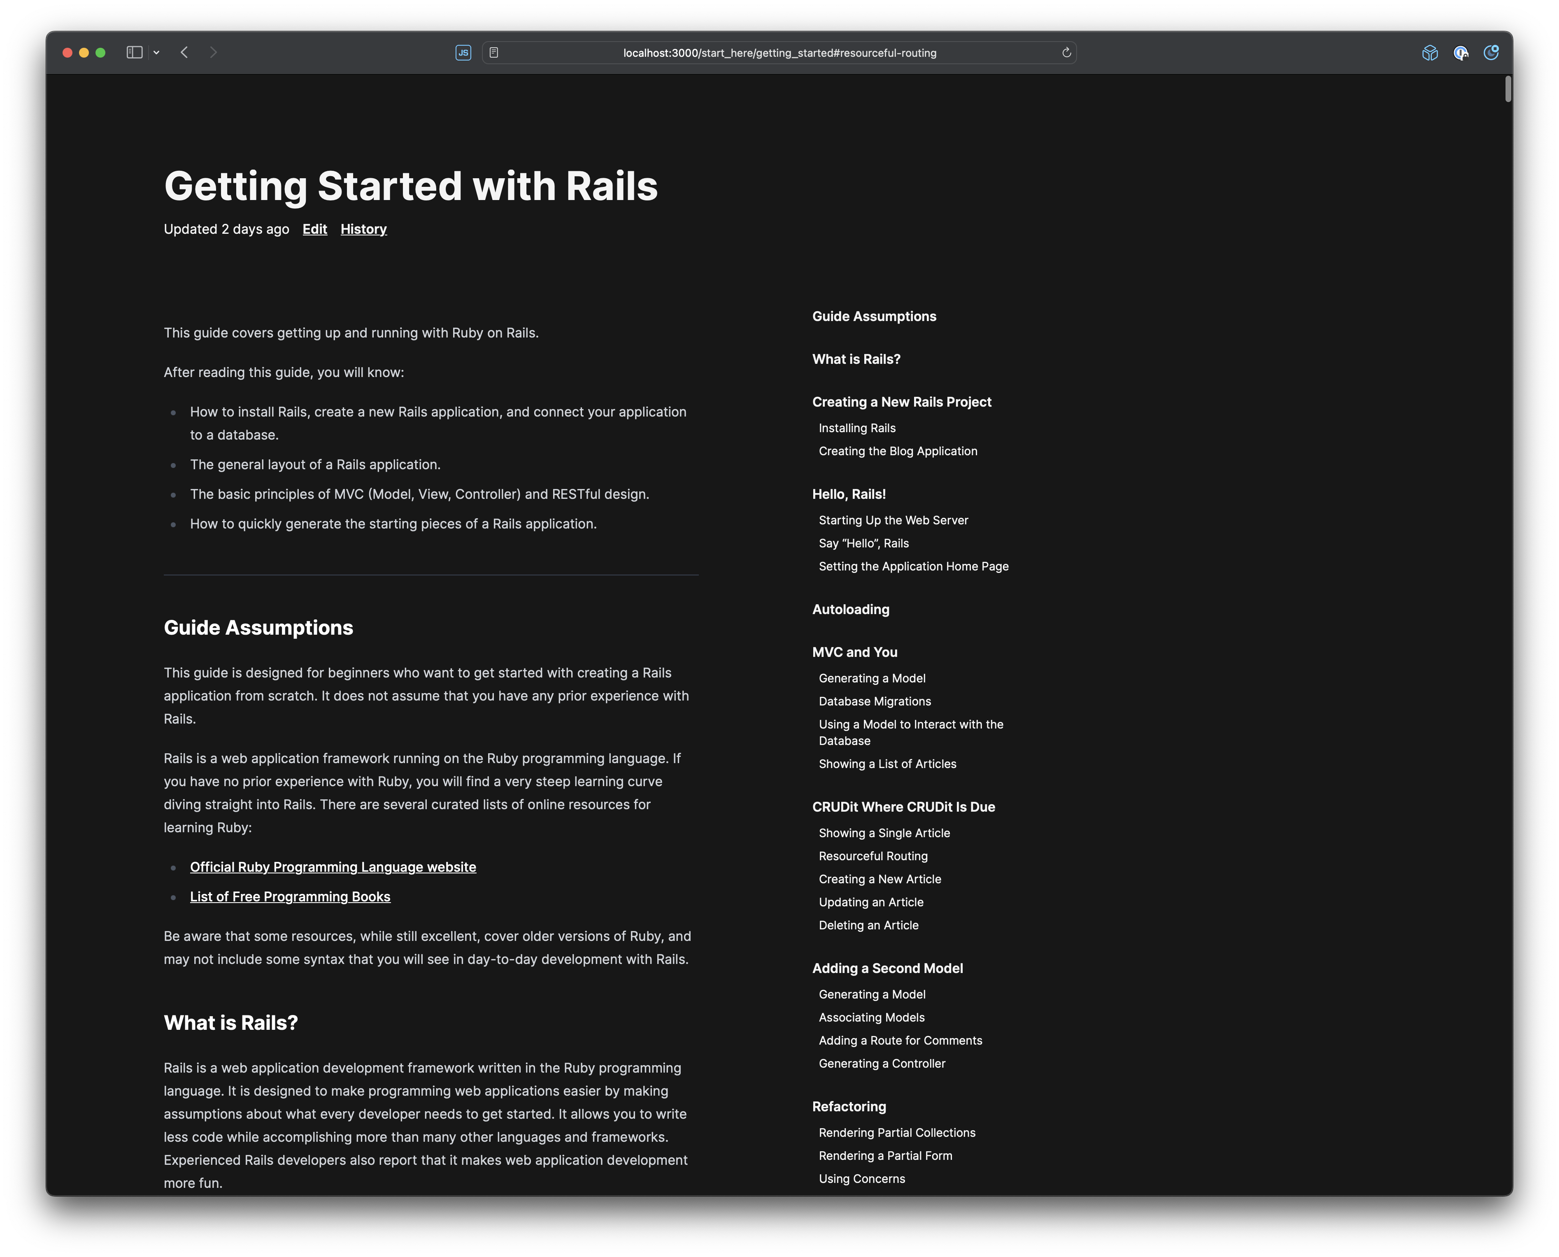Image resolution: width=1559 pixels, height=1257 pixels.
Task: Open Installing Rails section link
Action: (x=856, y=428)
